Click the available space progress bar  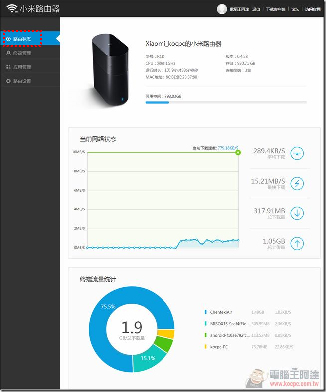pyautogui.click(x=226, y=102)
